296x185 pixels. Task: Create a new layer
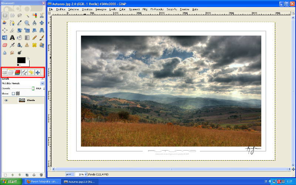5,175
